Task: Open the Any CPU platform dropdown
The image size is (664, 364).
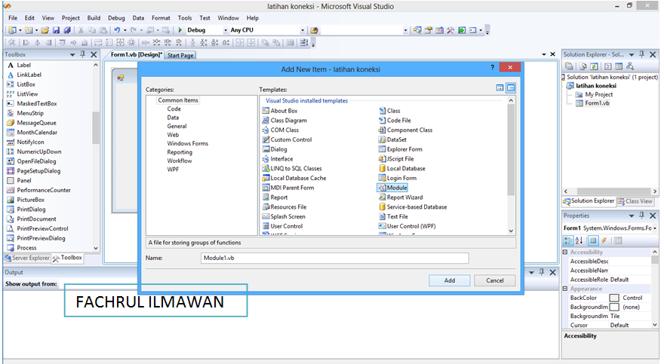Action: tap(303, 30)
